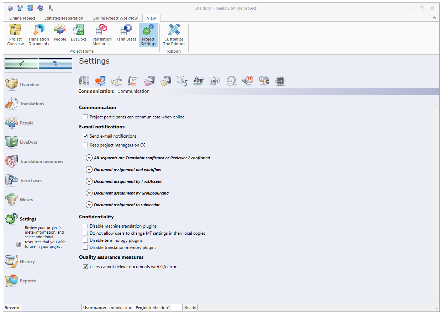Uncheck Send e-mail notifications
443x314 pixels.
coord(85,136)
